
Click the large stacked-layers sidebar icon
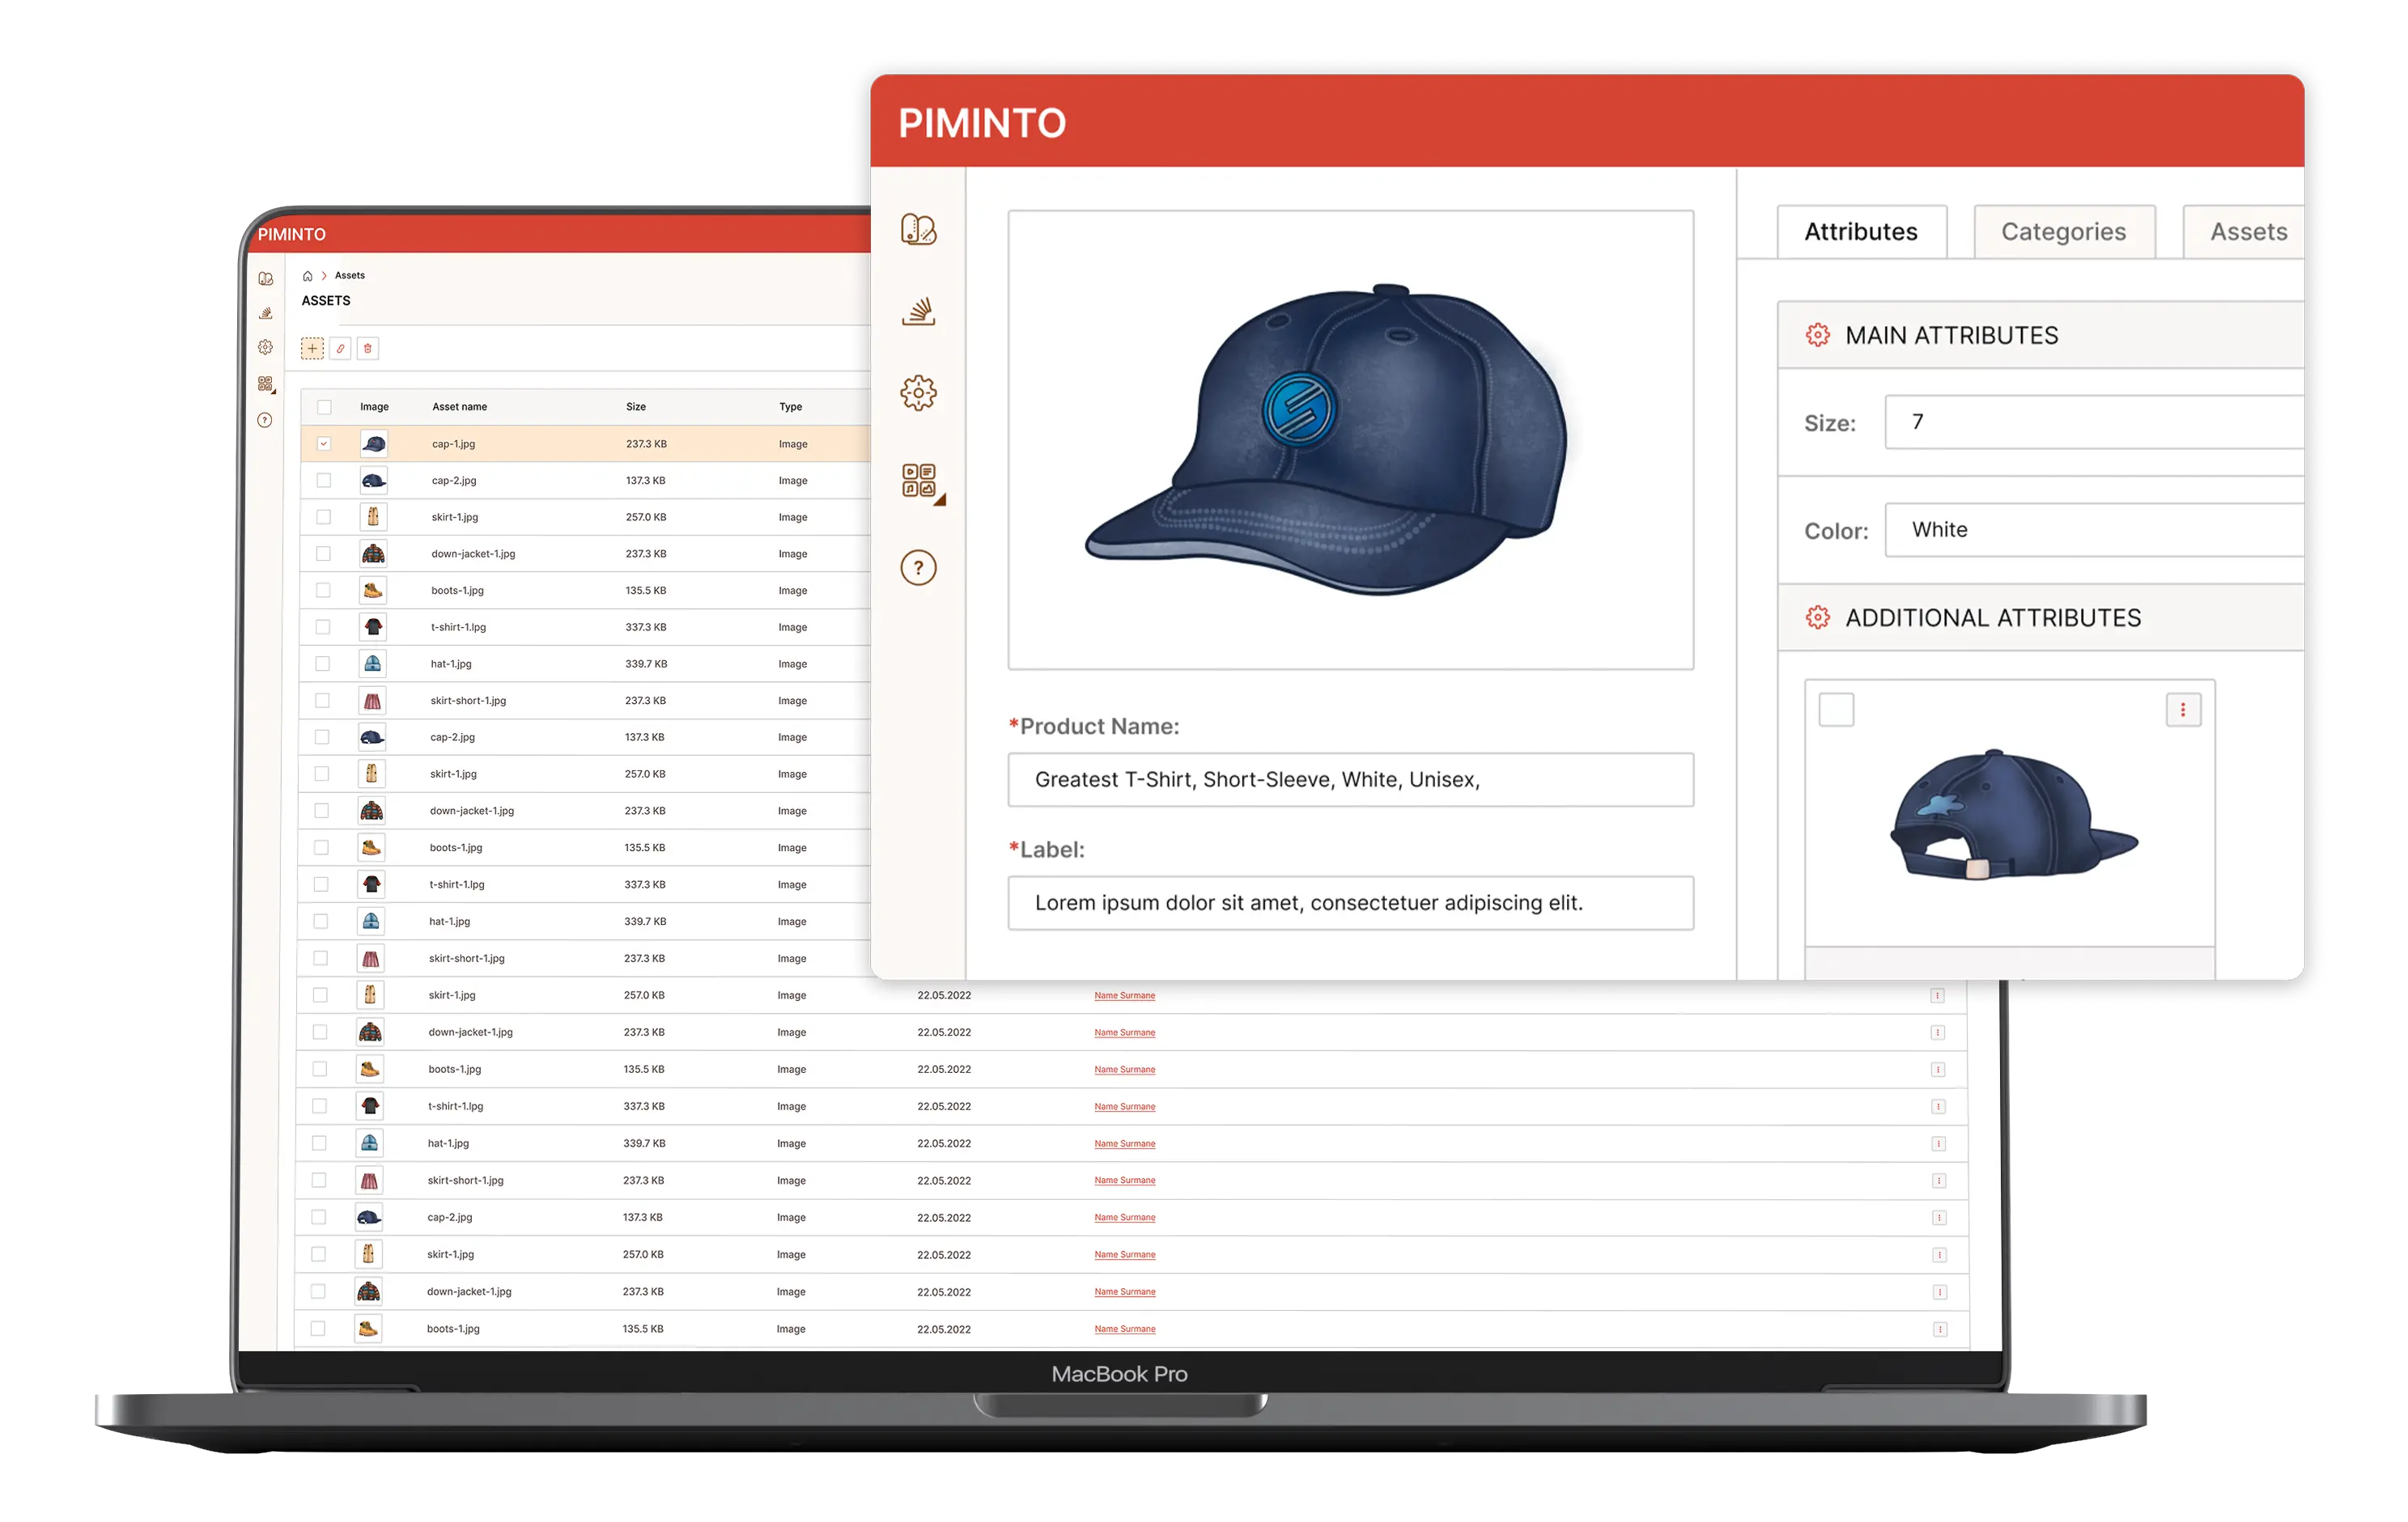[918, 312]
